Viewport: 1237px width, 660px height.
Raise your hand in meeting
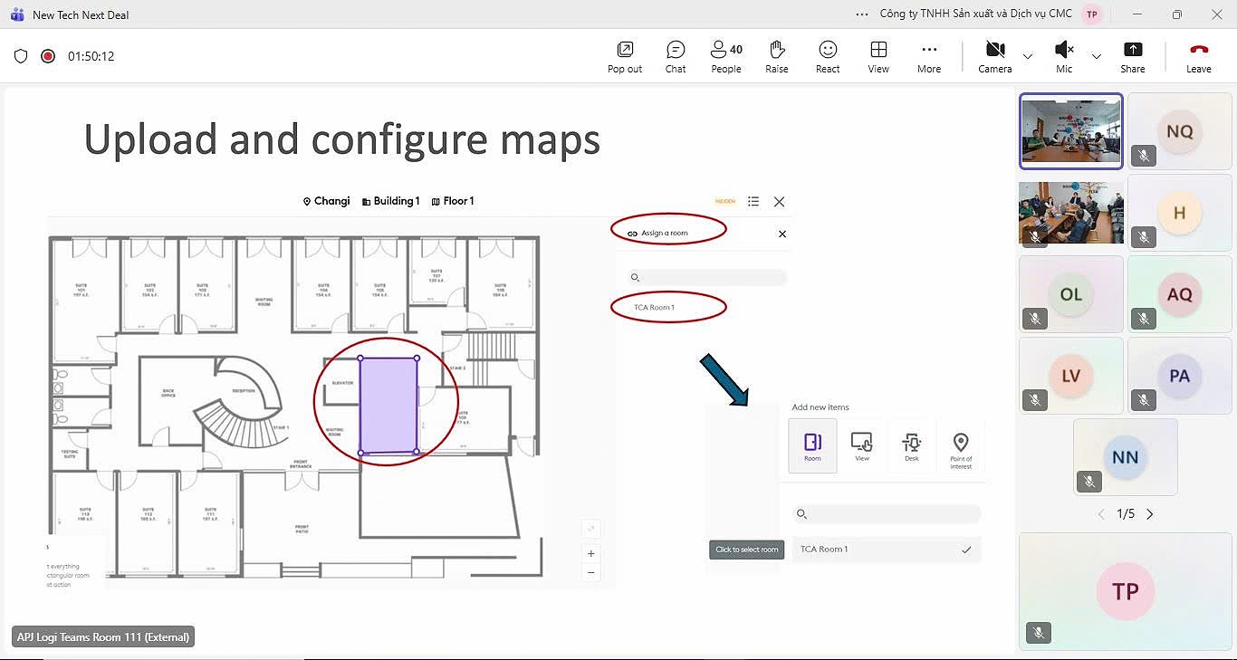coord(776,56)
